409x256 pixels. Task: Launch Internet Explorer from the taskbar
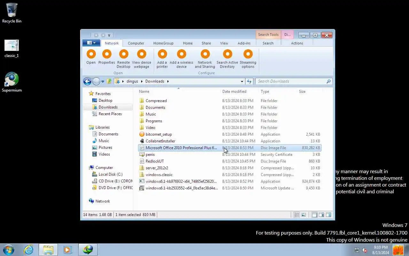click(28, 250)
